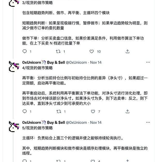Screen dimensions: 155x162
Task: Reply to the tweet about 做市下单
Action: pos(25,51)
